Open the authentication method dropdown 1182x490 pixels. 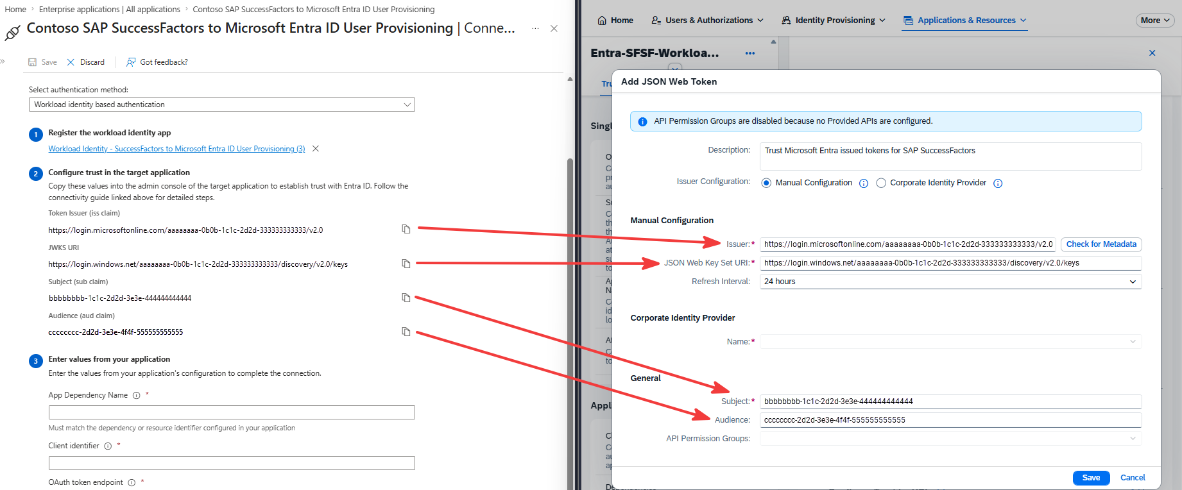[x=222, y=105]
